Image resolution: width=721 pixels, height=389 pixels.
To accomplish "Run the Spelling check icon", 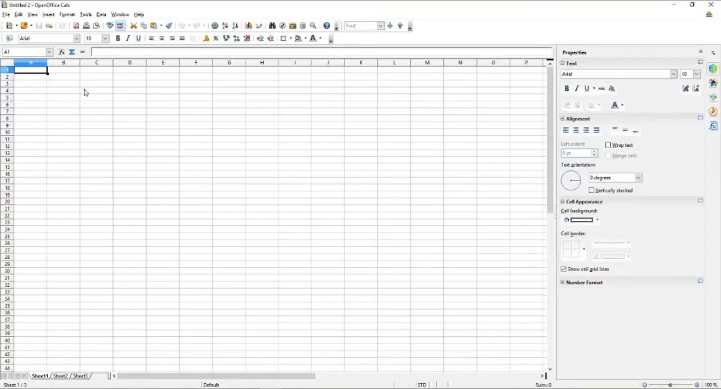I will click(x=110, y=26).
